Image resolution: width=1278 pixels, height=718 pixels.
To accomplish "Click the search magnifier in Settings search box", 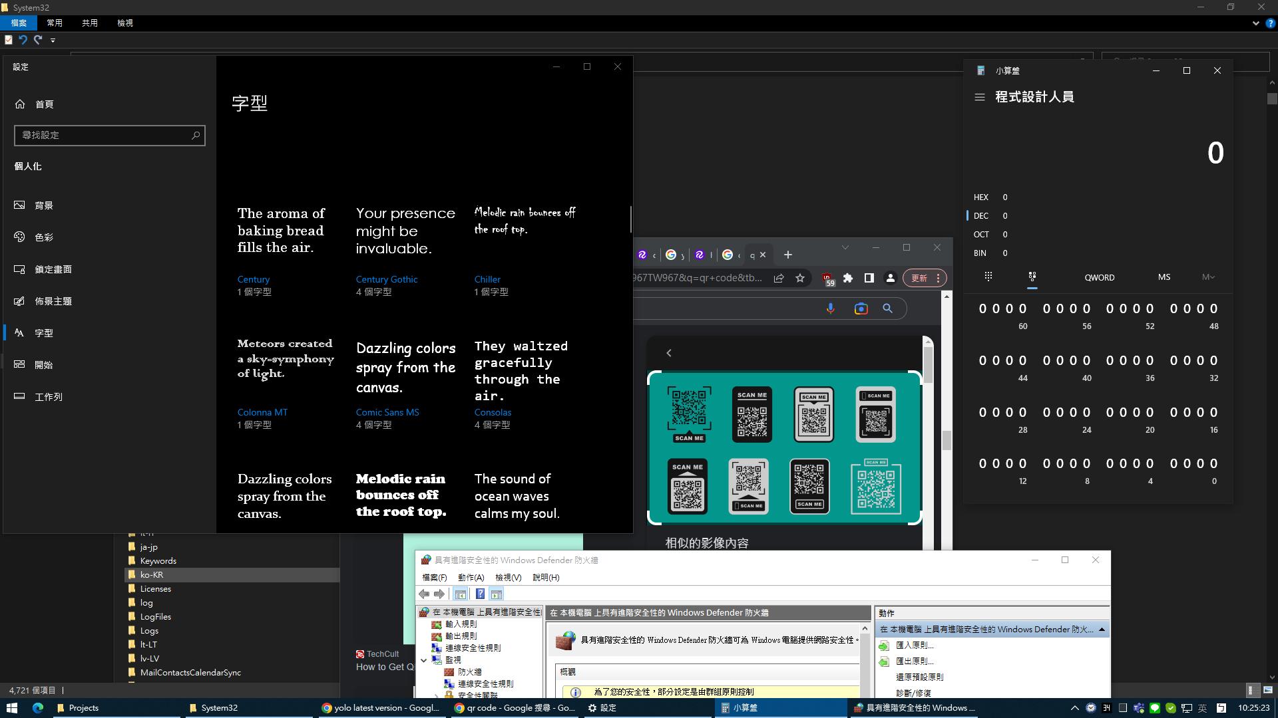I will [196, 135].
